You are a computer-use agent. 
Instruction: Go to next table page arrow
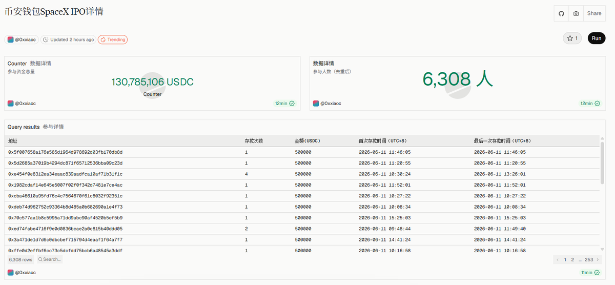(x=598, y=260)
